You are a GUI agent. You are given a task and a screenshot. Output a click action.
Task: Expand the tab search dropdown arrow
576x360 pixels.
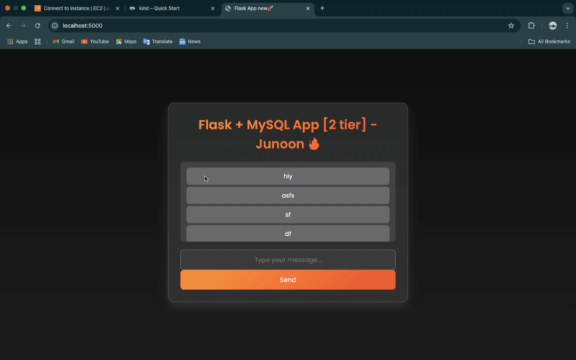pyautogui.click(x=567, y=9)
